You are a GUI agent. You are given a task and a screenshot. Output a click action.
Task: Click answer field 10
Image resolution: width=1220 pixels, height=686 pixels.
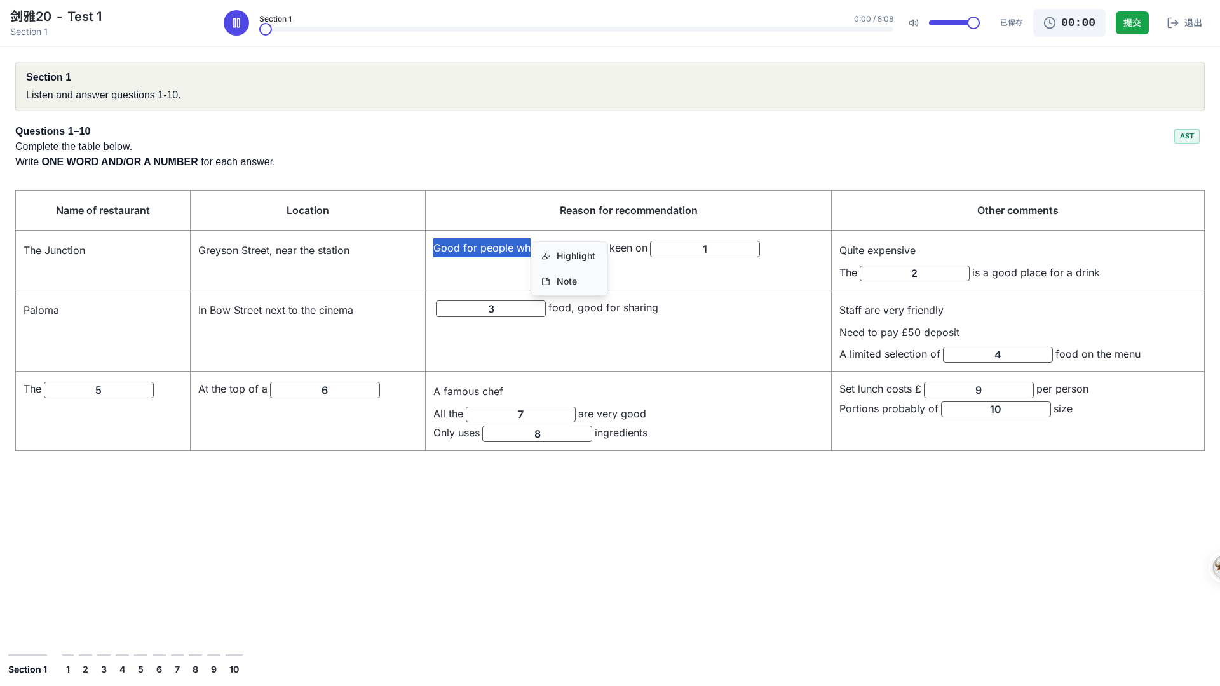(996, 410)
